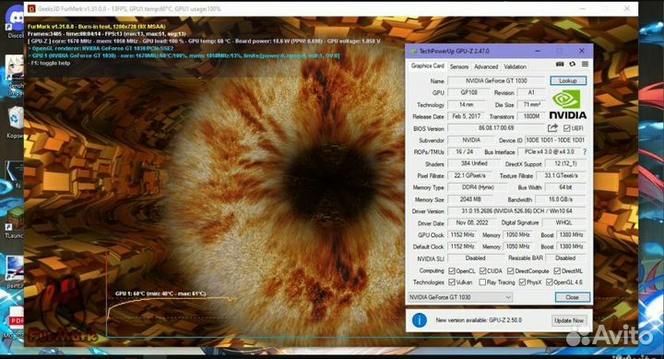The image size is (664, 359).
Task: Open the PDF file desktop icon
Action: click(x=16, y=321)
